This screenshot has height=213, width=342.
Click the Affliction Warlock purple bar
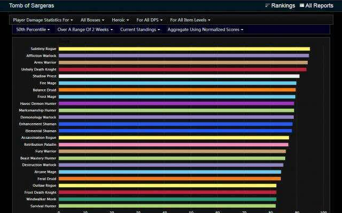[x=184, y=56]
